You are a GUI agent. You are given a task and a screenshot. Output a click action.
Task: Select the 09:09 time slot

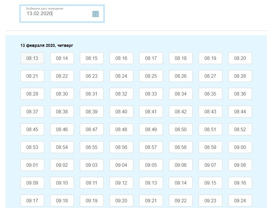point(32,183)
